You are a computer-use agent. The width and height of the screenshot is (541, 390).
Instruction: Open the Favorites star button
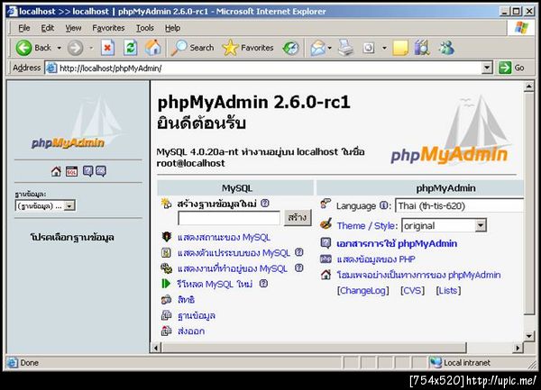click(x=248, y=48)
